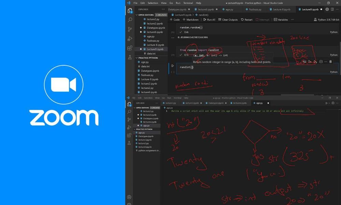Viewport: 341px width, 205px height.
Task: Open Search view in the Lecture9 window
Action: tap(130, 20)
